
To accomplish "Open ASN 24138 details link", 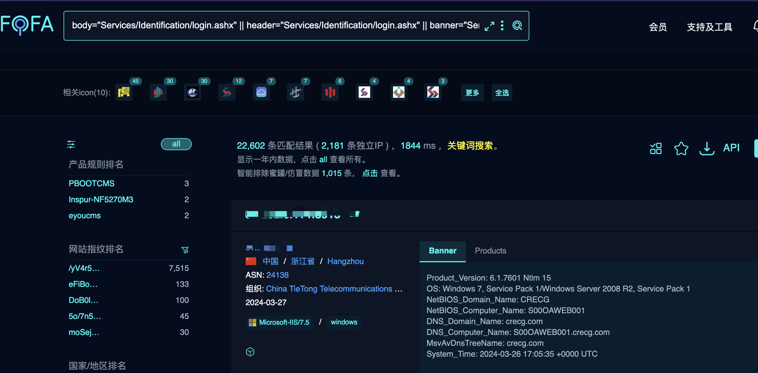I will [x=277, y=275].
